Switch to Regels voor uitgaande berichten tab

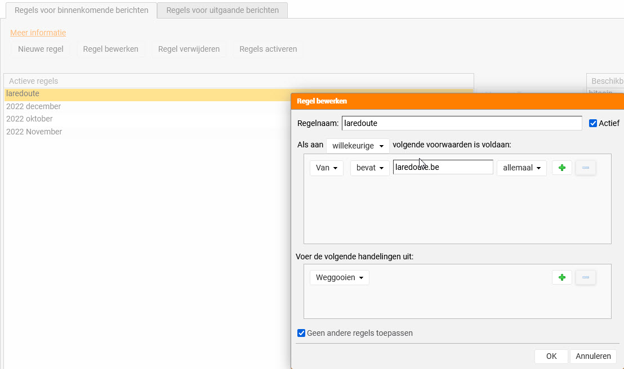[222, 10]
